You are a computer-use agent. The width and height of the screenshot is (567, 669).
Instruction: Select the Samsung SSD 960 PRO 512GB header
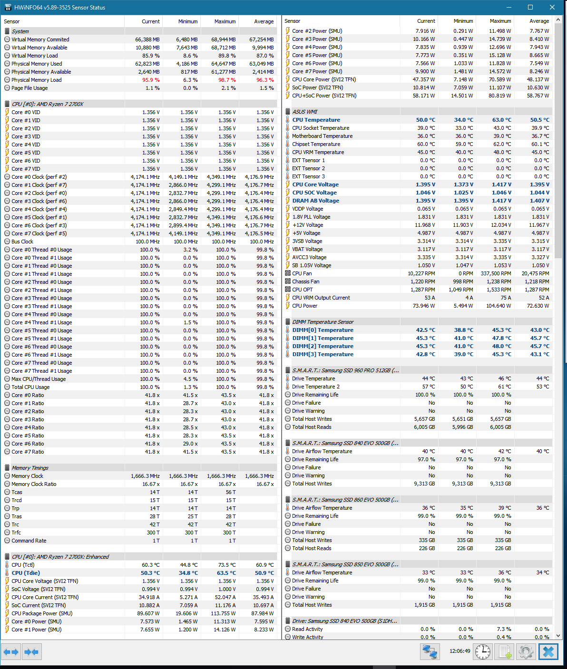[418, 370]
